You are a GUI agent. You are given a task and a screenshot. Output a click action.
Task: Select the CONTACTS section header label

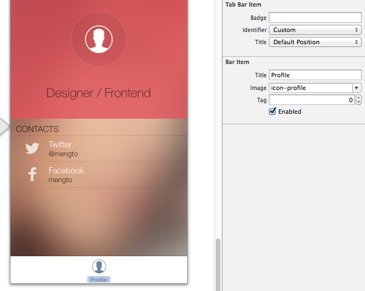click(x=37, y=129)
